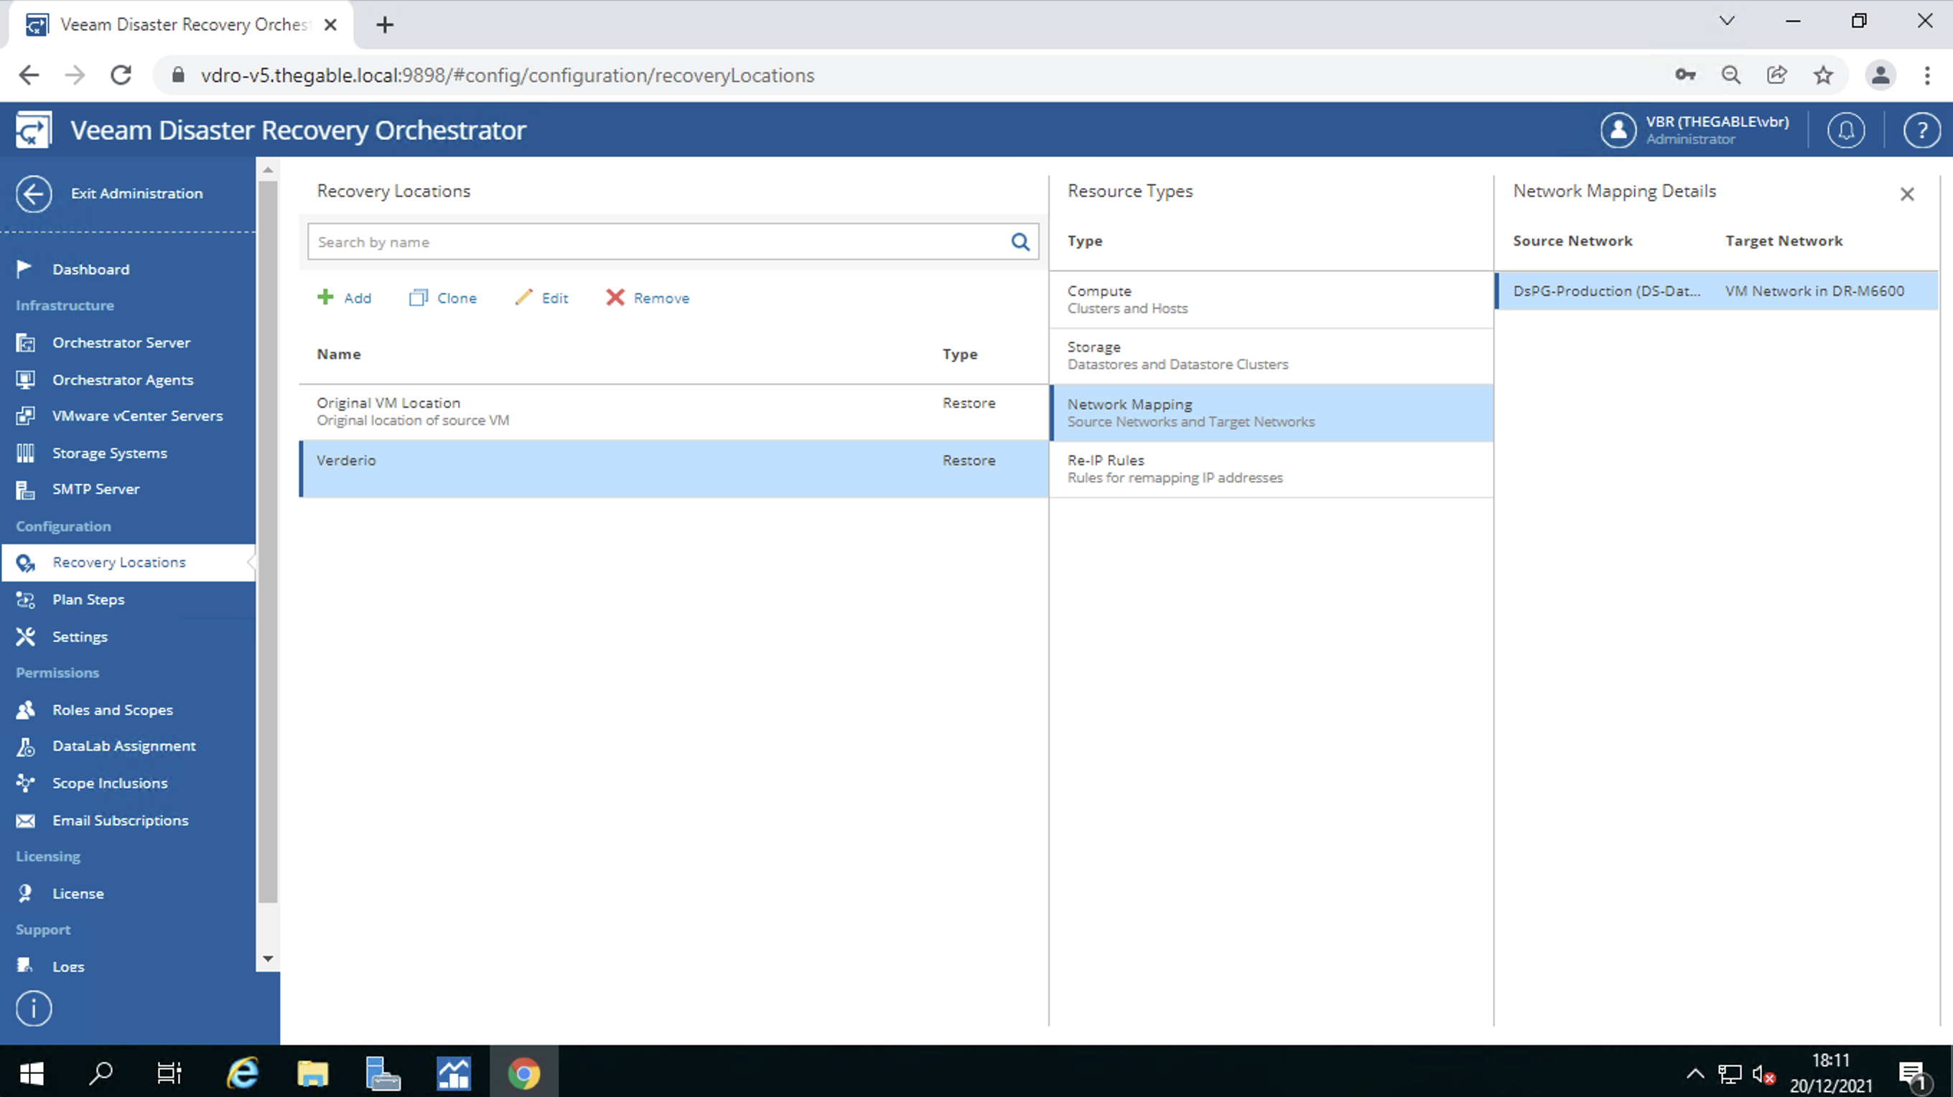Open Windows notification center
Screen dimensions: 1953x1097
(x=1914, y=1074)
